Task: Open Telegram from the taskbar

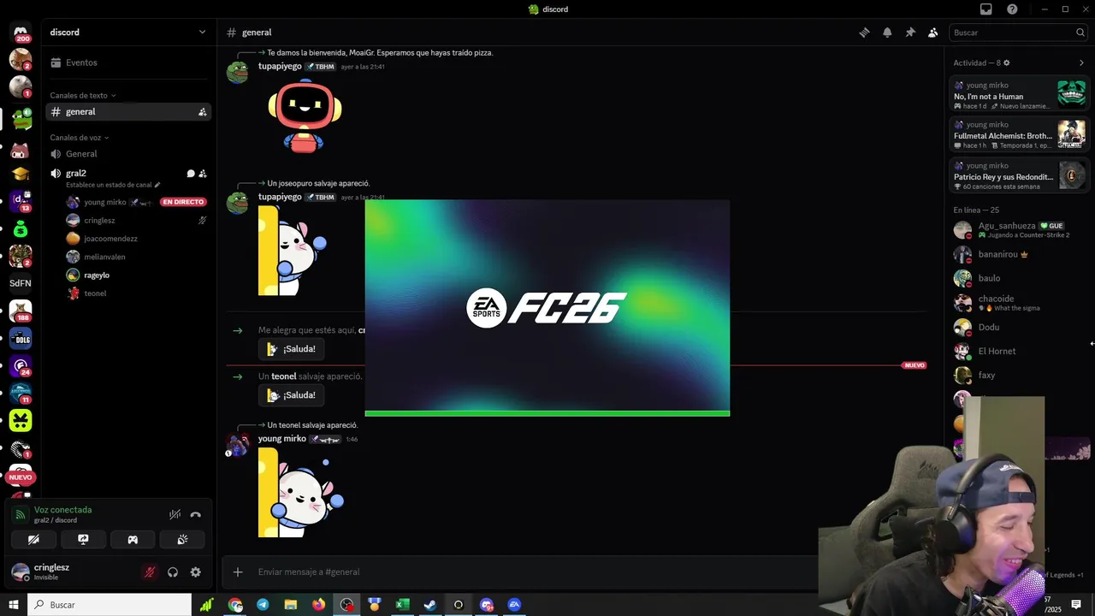Action: tap(263, 605)
